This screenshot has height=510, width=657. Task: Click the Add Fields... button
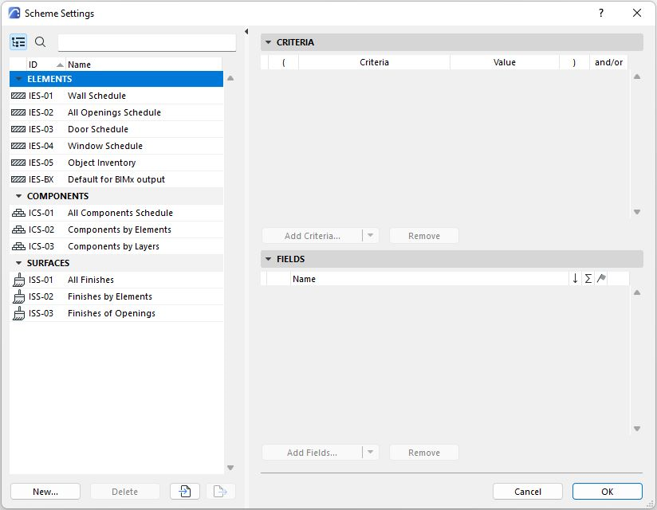313,452
